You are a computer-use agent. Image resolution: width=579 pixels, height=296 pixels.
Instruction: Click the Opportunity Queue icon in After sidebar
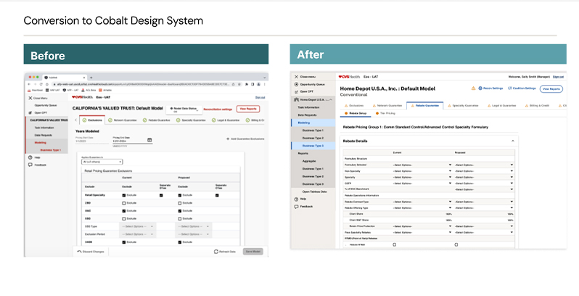(x=296, y=84)
